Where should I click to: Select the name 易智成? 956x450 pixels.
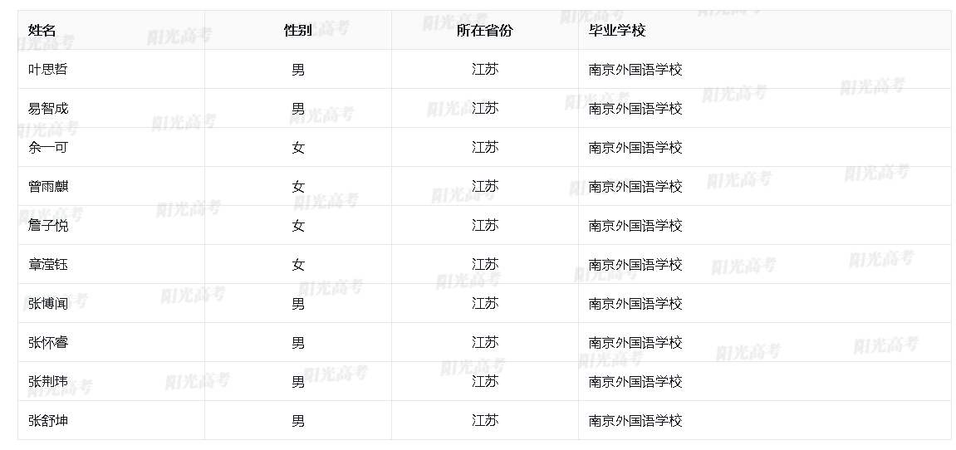tap(48, 109)
